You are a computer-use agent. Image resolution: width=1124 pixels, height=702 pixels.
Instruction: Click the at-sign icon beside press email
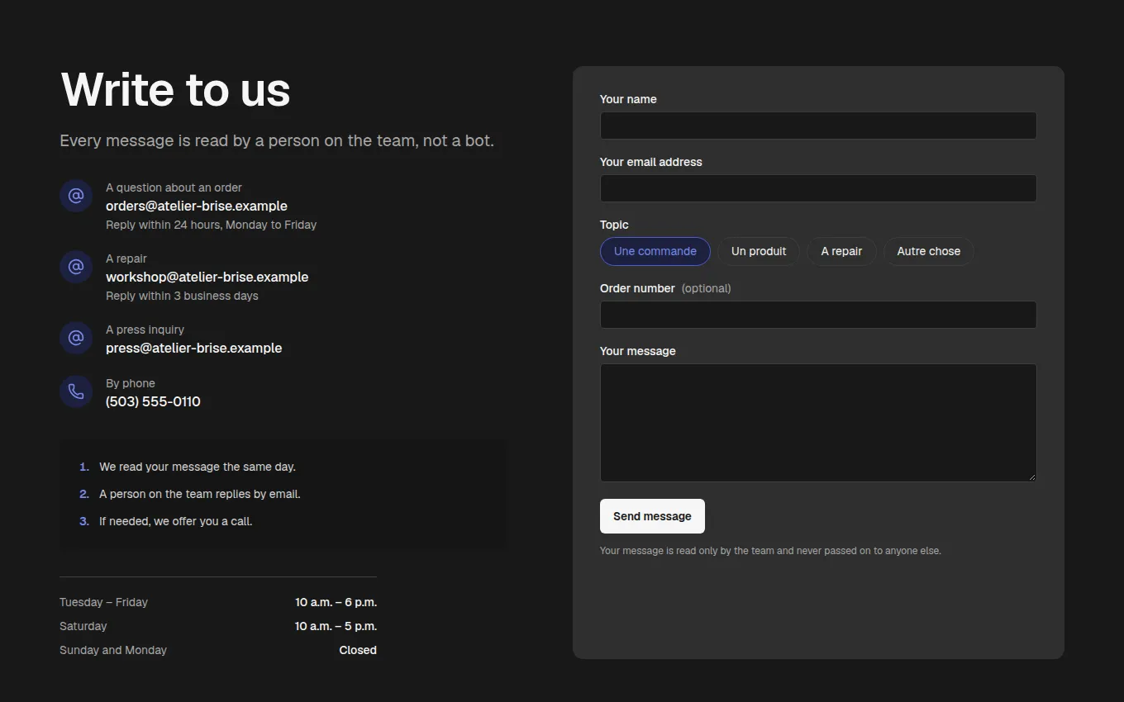coord(75,338)
